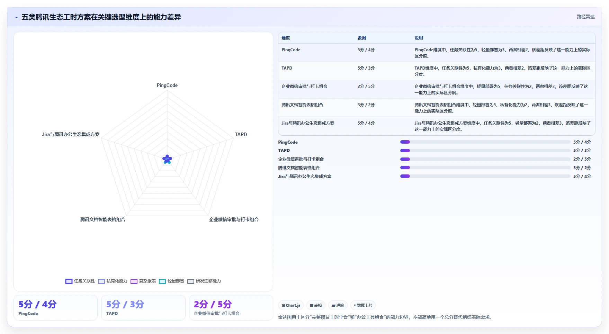Screen dimensions: 609x334
Task: Select the 数据卡片 tag chip
Action: point(363,305)
